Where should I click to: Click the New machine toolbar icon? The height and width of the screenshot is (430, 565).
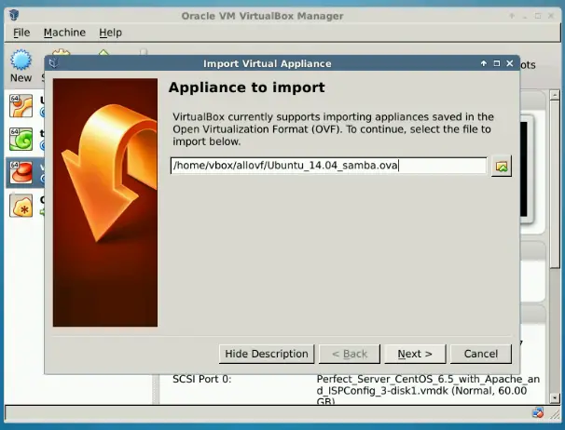click(x=21, y=63)
